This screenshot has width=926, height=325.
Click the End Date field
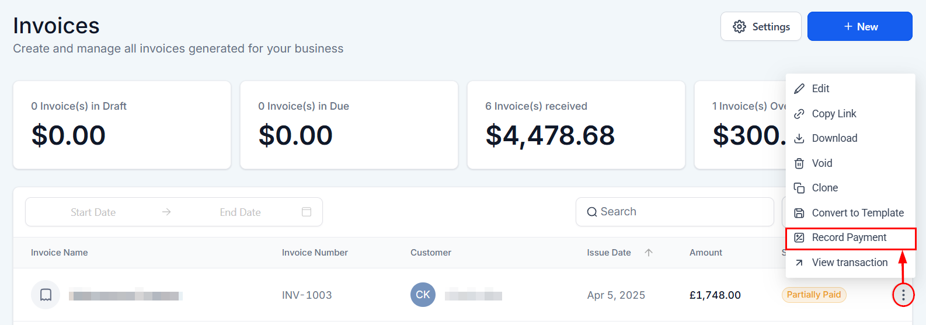240,212
